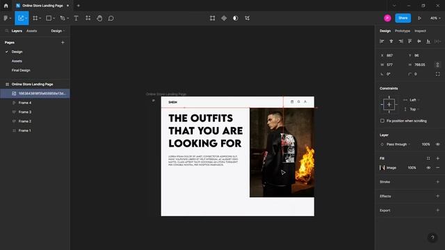Align selection bottom
This screenshot has height=250, width=445.
click(x=428, y=42)
